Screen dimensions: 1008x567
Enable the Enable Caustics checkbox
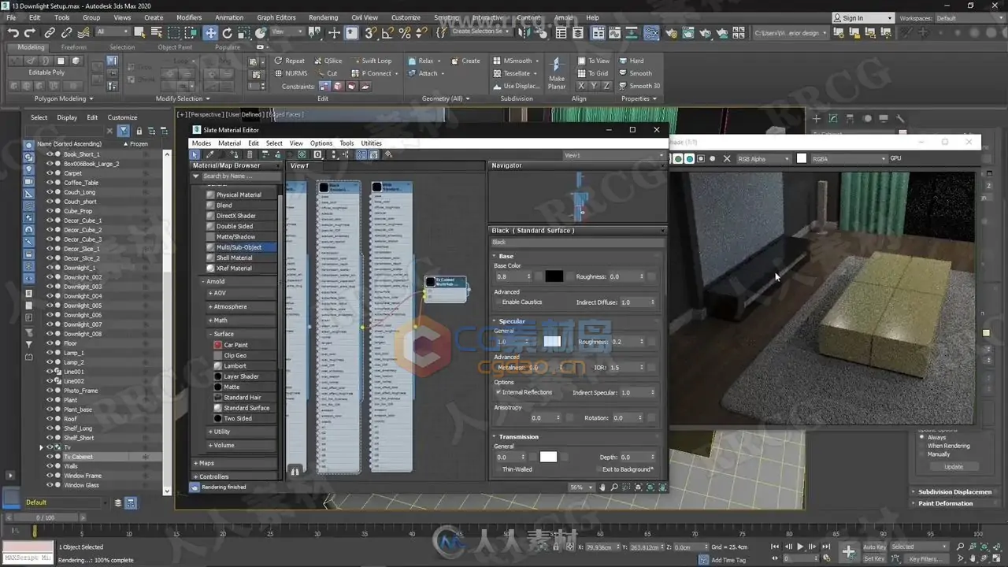(x=498, y=302)
